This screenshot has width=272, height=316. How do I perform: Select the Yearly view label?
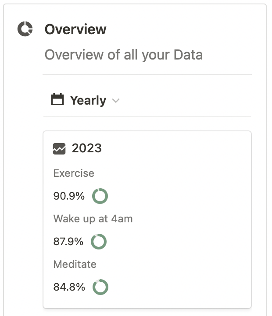88,100
